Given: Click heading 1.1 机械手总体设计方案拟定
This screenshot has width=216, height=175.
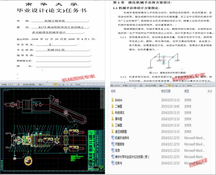Looking at the screenshot, I should pos(136,8).
